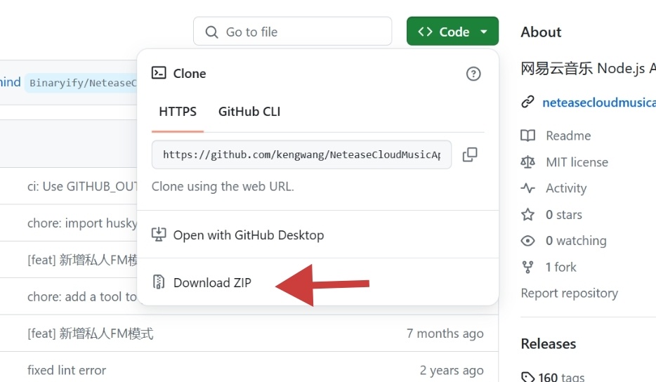Expand the green Code dropdown button
Viewport: 656px width, 382px height.
pyautogui.click(x=452, y=32)
